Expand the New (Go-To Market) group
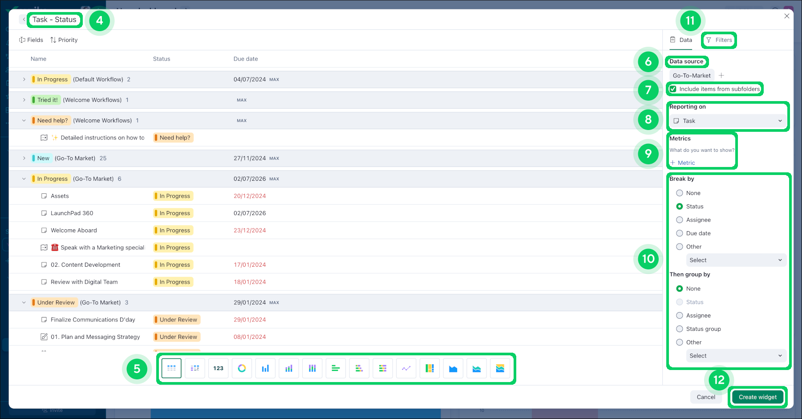The width and height of the screenshot is (802, 419). click(24, 158)
